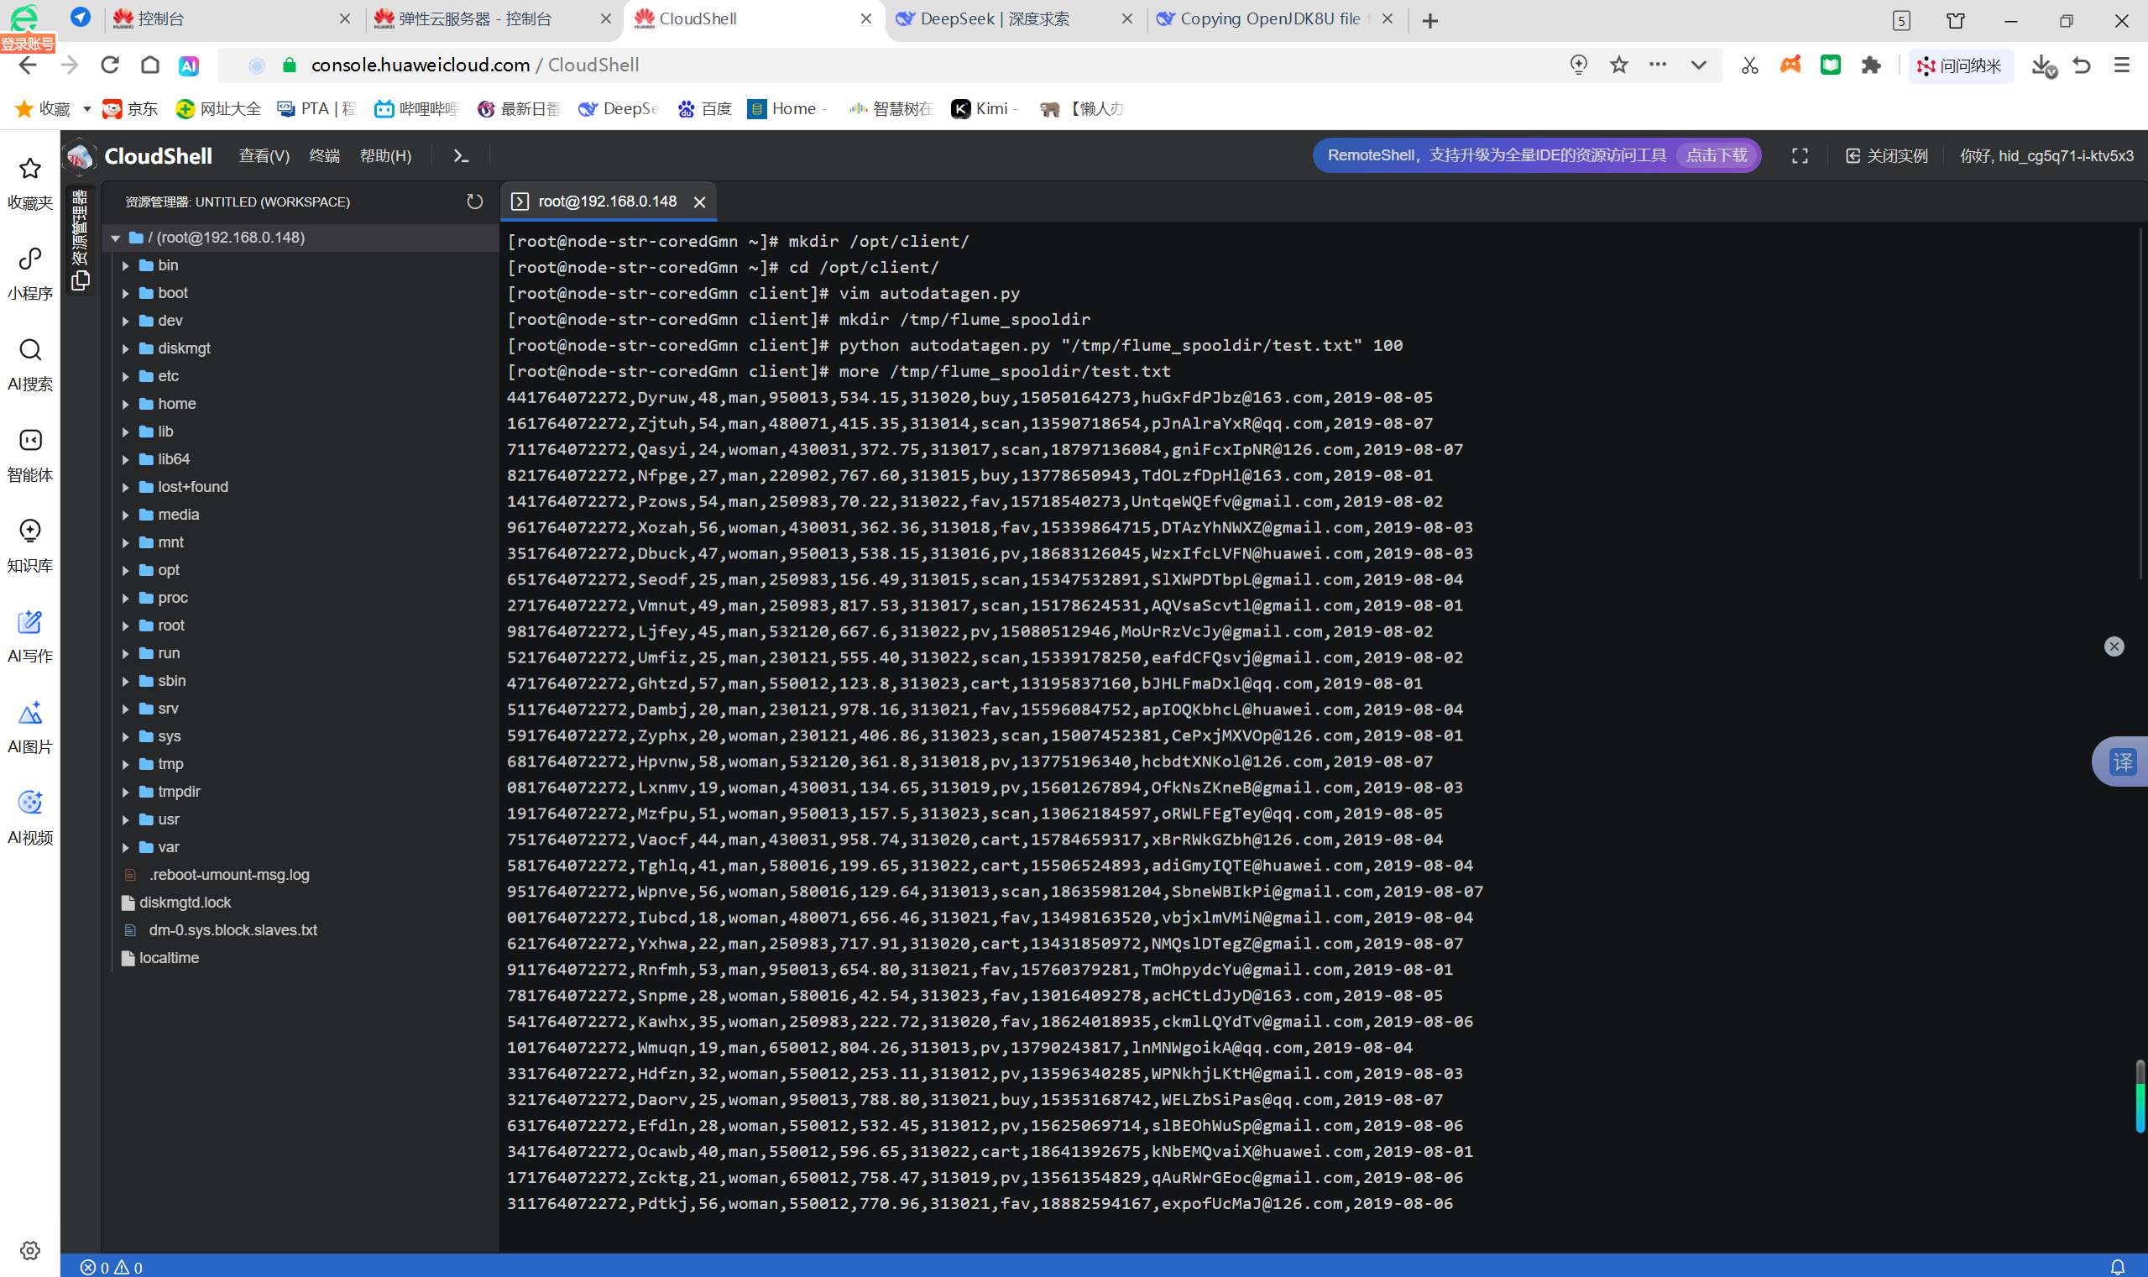Open the 帮助(H) menu
Screen dimensions: 2148x1277
coord(385,156)
